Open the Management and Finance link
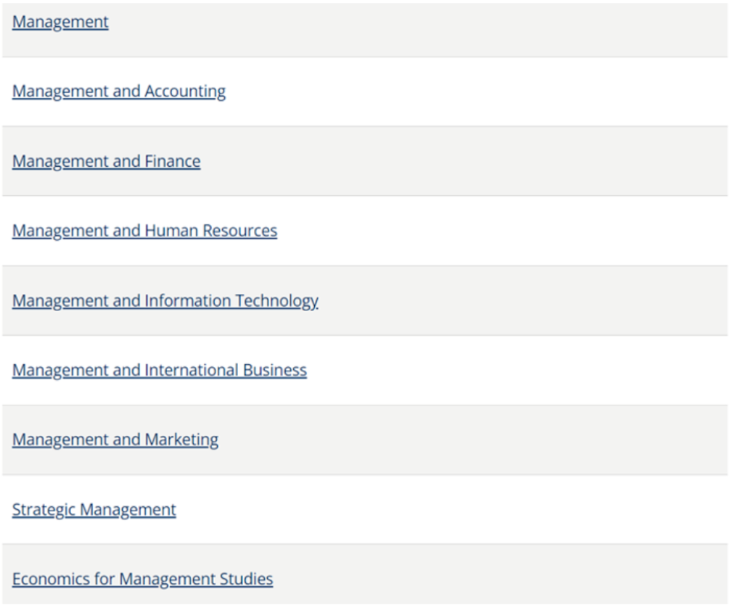732x605 pixels. (106, 161)
